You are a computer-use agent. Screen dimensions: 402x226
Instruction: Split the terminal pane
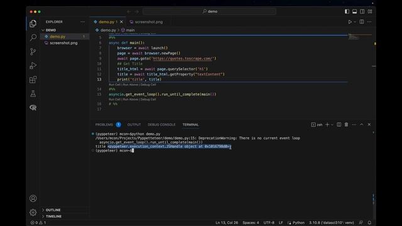339,124
